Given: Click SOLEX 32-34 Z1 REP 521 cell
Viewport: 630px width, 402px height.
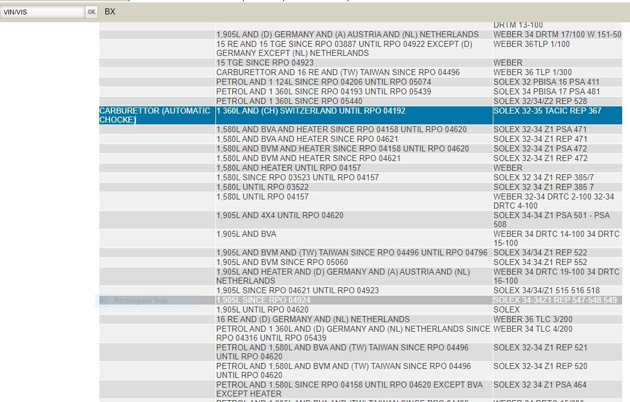Looking at the screenshot, I should coord(557,352).
